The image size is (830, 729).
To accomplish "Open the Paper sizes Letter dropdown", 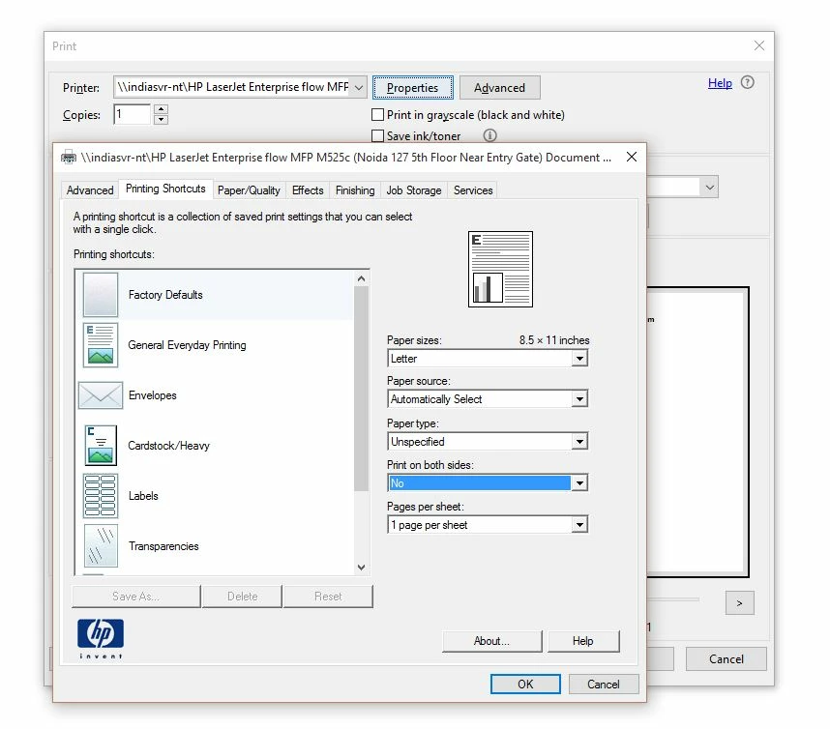I will tap(488, 358).
